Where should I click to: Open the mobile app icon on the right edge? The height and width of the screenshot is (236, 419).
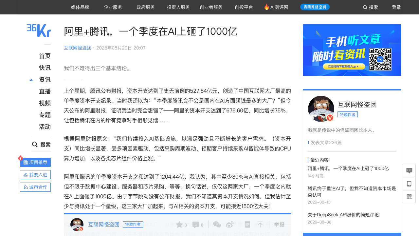tap(409, 184)
